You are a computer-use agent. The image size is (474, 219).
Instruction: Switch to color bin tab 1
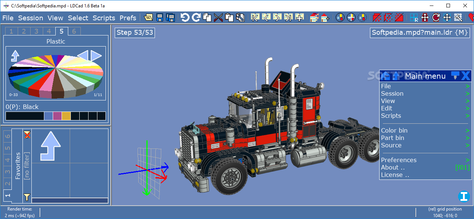(11, 31)
